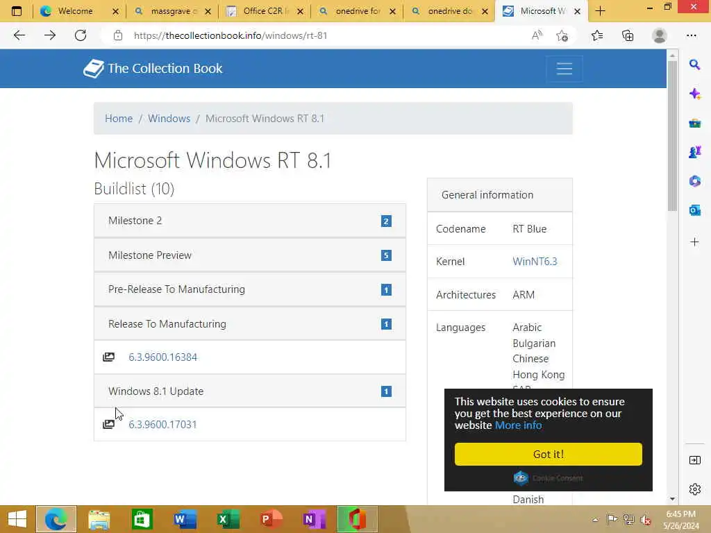The image size is (711, 533).
Task: Open the sidebar Copilot sparkle icon
Action: (694, 94)
